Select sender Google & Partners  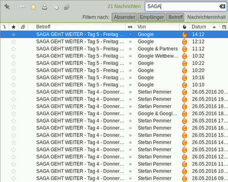pyautogui.click(x=158, y=49)
